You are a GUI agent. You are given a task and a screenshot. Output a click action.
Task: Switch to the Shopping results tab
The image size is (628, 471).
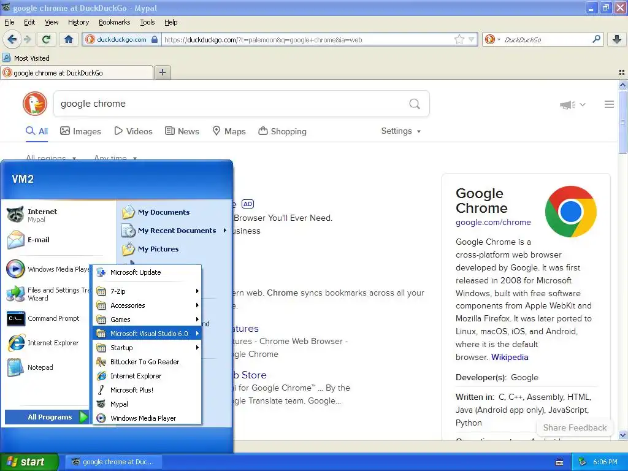tap(282, 131)
